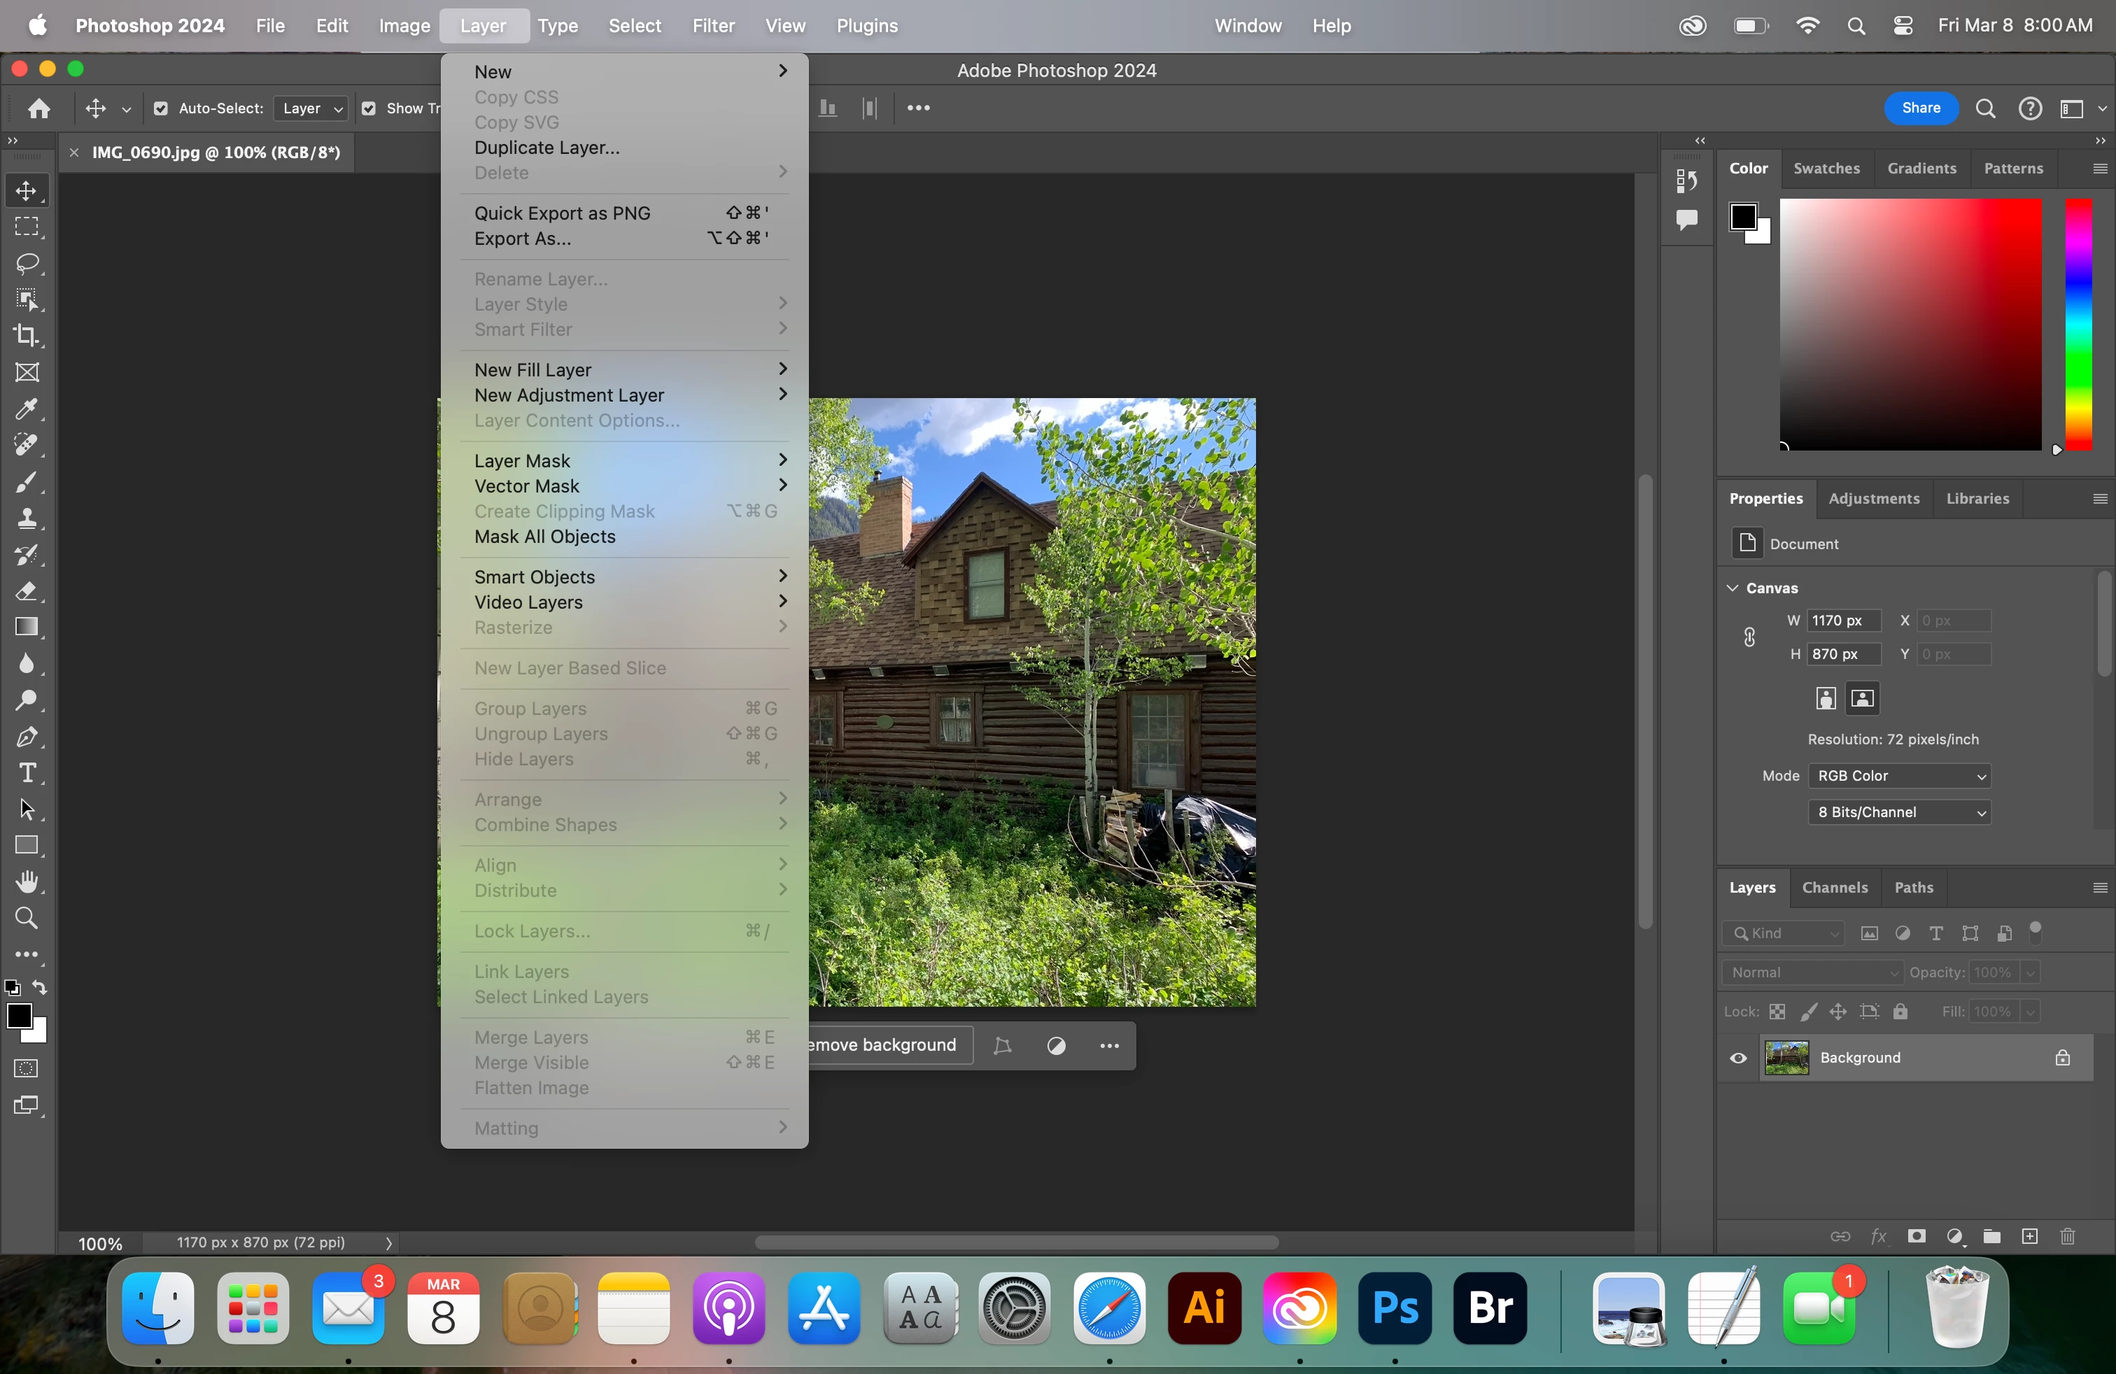Hide the Background layer visibility
Screen dimensions: 2116x1374
[1738, 1058]
